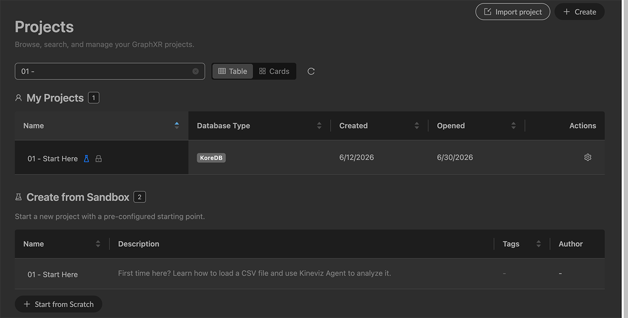Viewport: 628px width, 318px height.
Task: Select the 01 - Start Here sandbox template
Action: pos(52,274)
